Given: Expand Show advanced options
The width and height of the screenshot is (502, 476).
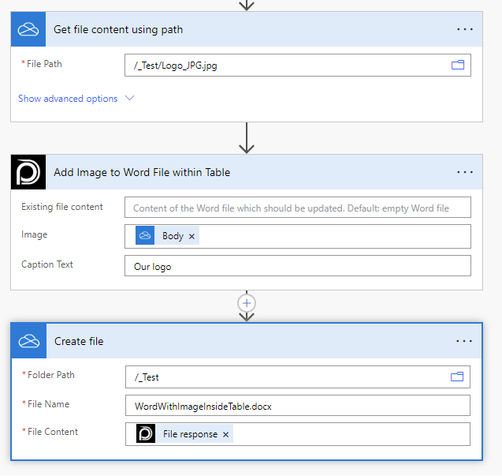Looking at the screenshot, I should [68, 99].
